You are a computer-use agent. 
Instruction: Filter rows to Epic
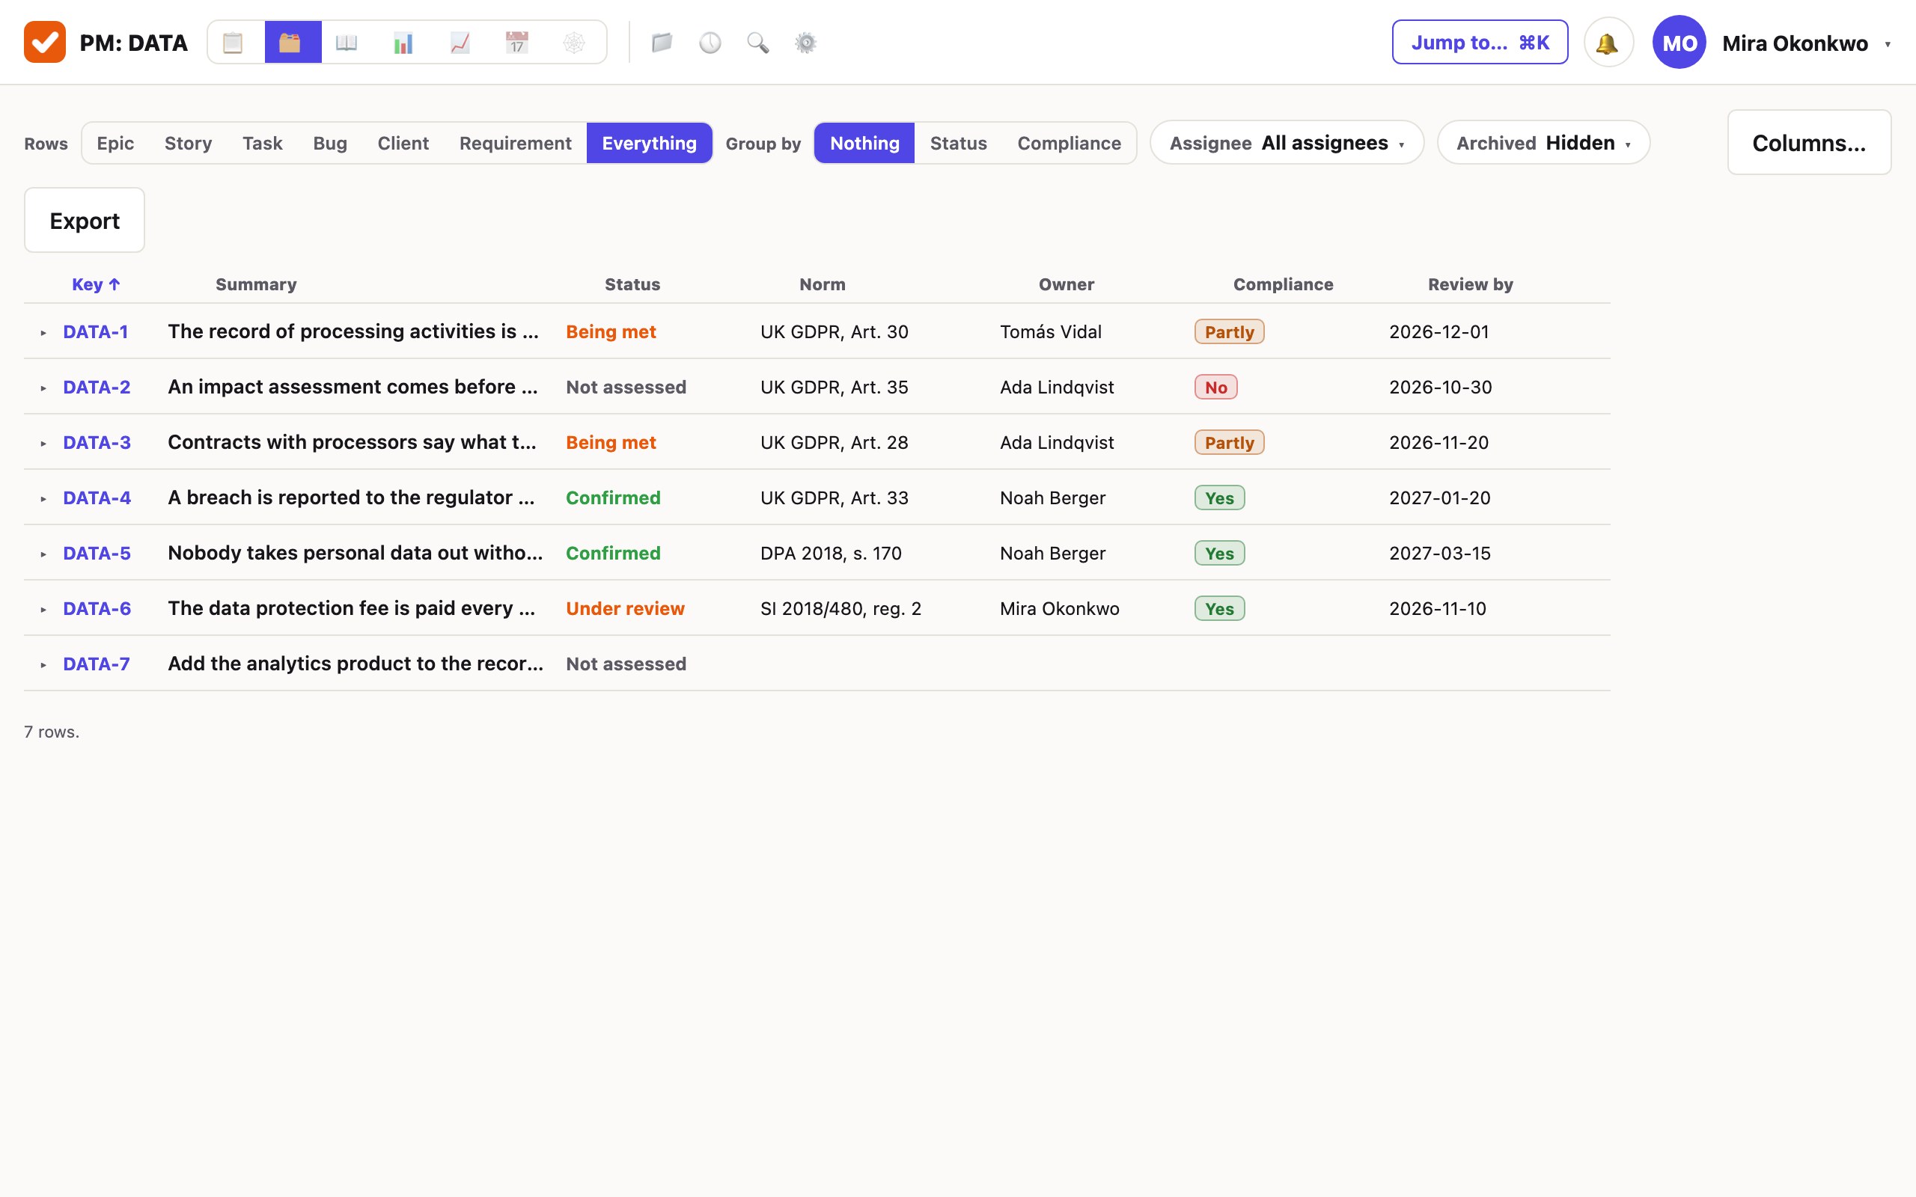point(115,144)
